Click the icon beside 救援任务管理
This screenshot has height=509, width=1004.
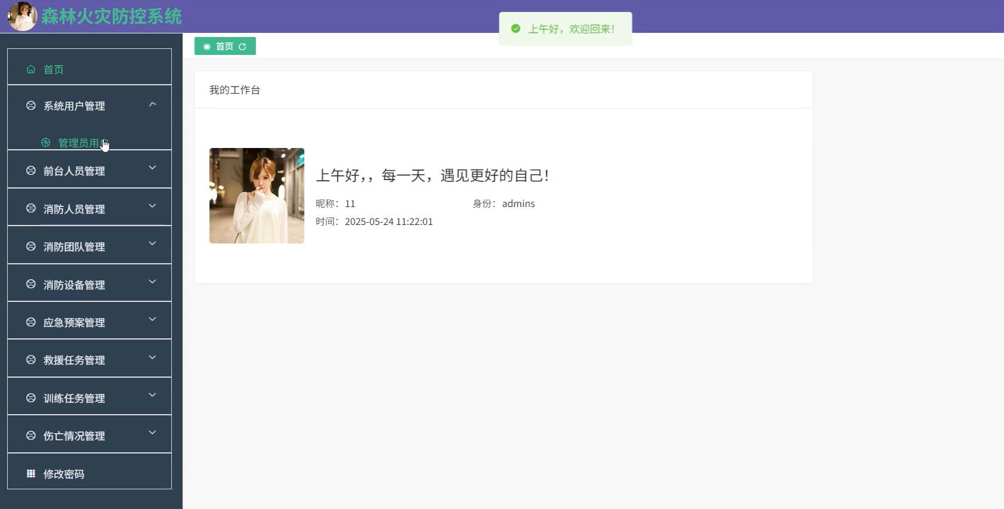coord(31,360)
